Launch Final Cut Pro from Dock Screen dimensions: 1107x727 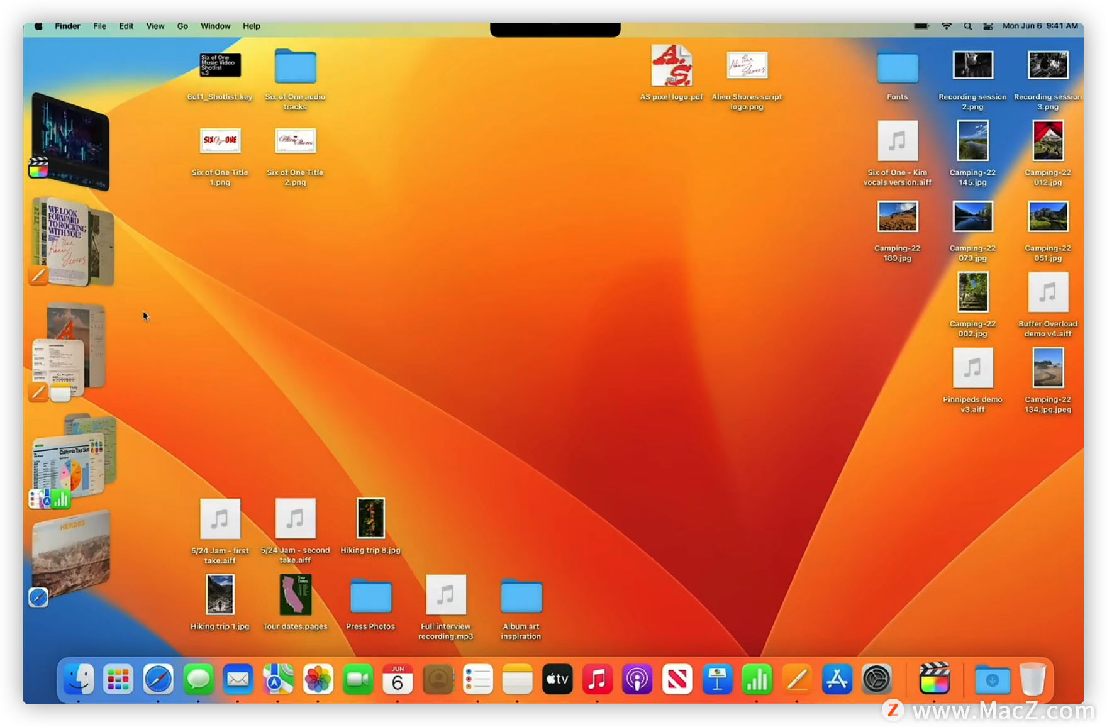click(x=934, y=679)
